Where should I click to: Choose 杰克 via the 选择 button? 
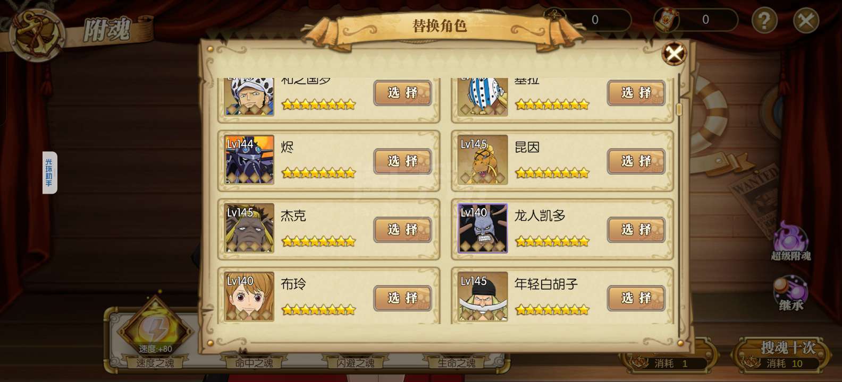pos(402,230)
